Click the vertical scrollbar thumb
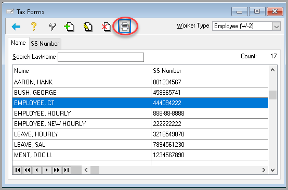288x190 pixels. tap(272, 95)
